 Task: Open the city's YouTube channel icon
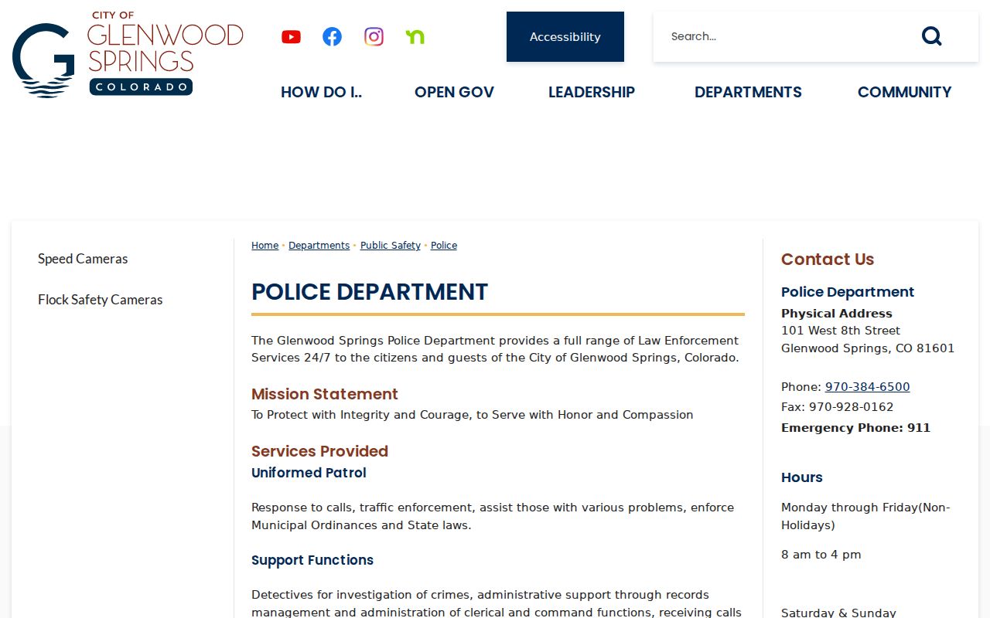pyautogui.click(x=291, y=36)
